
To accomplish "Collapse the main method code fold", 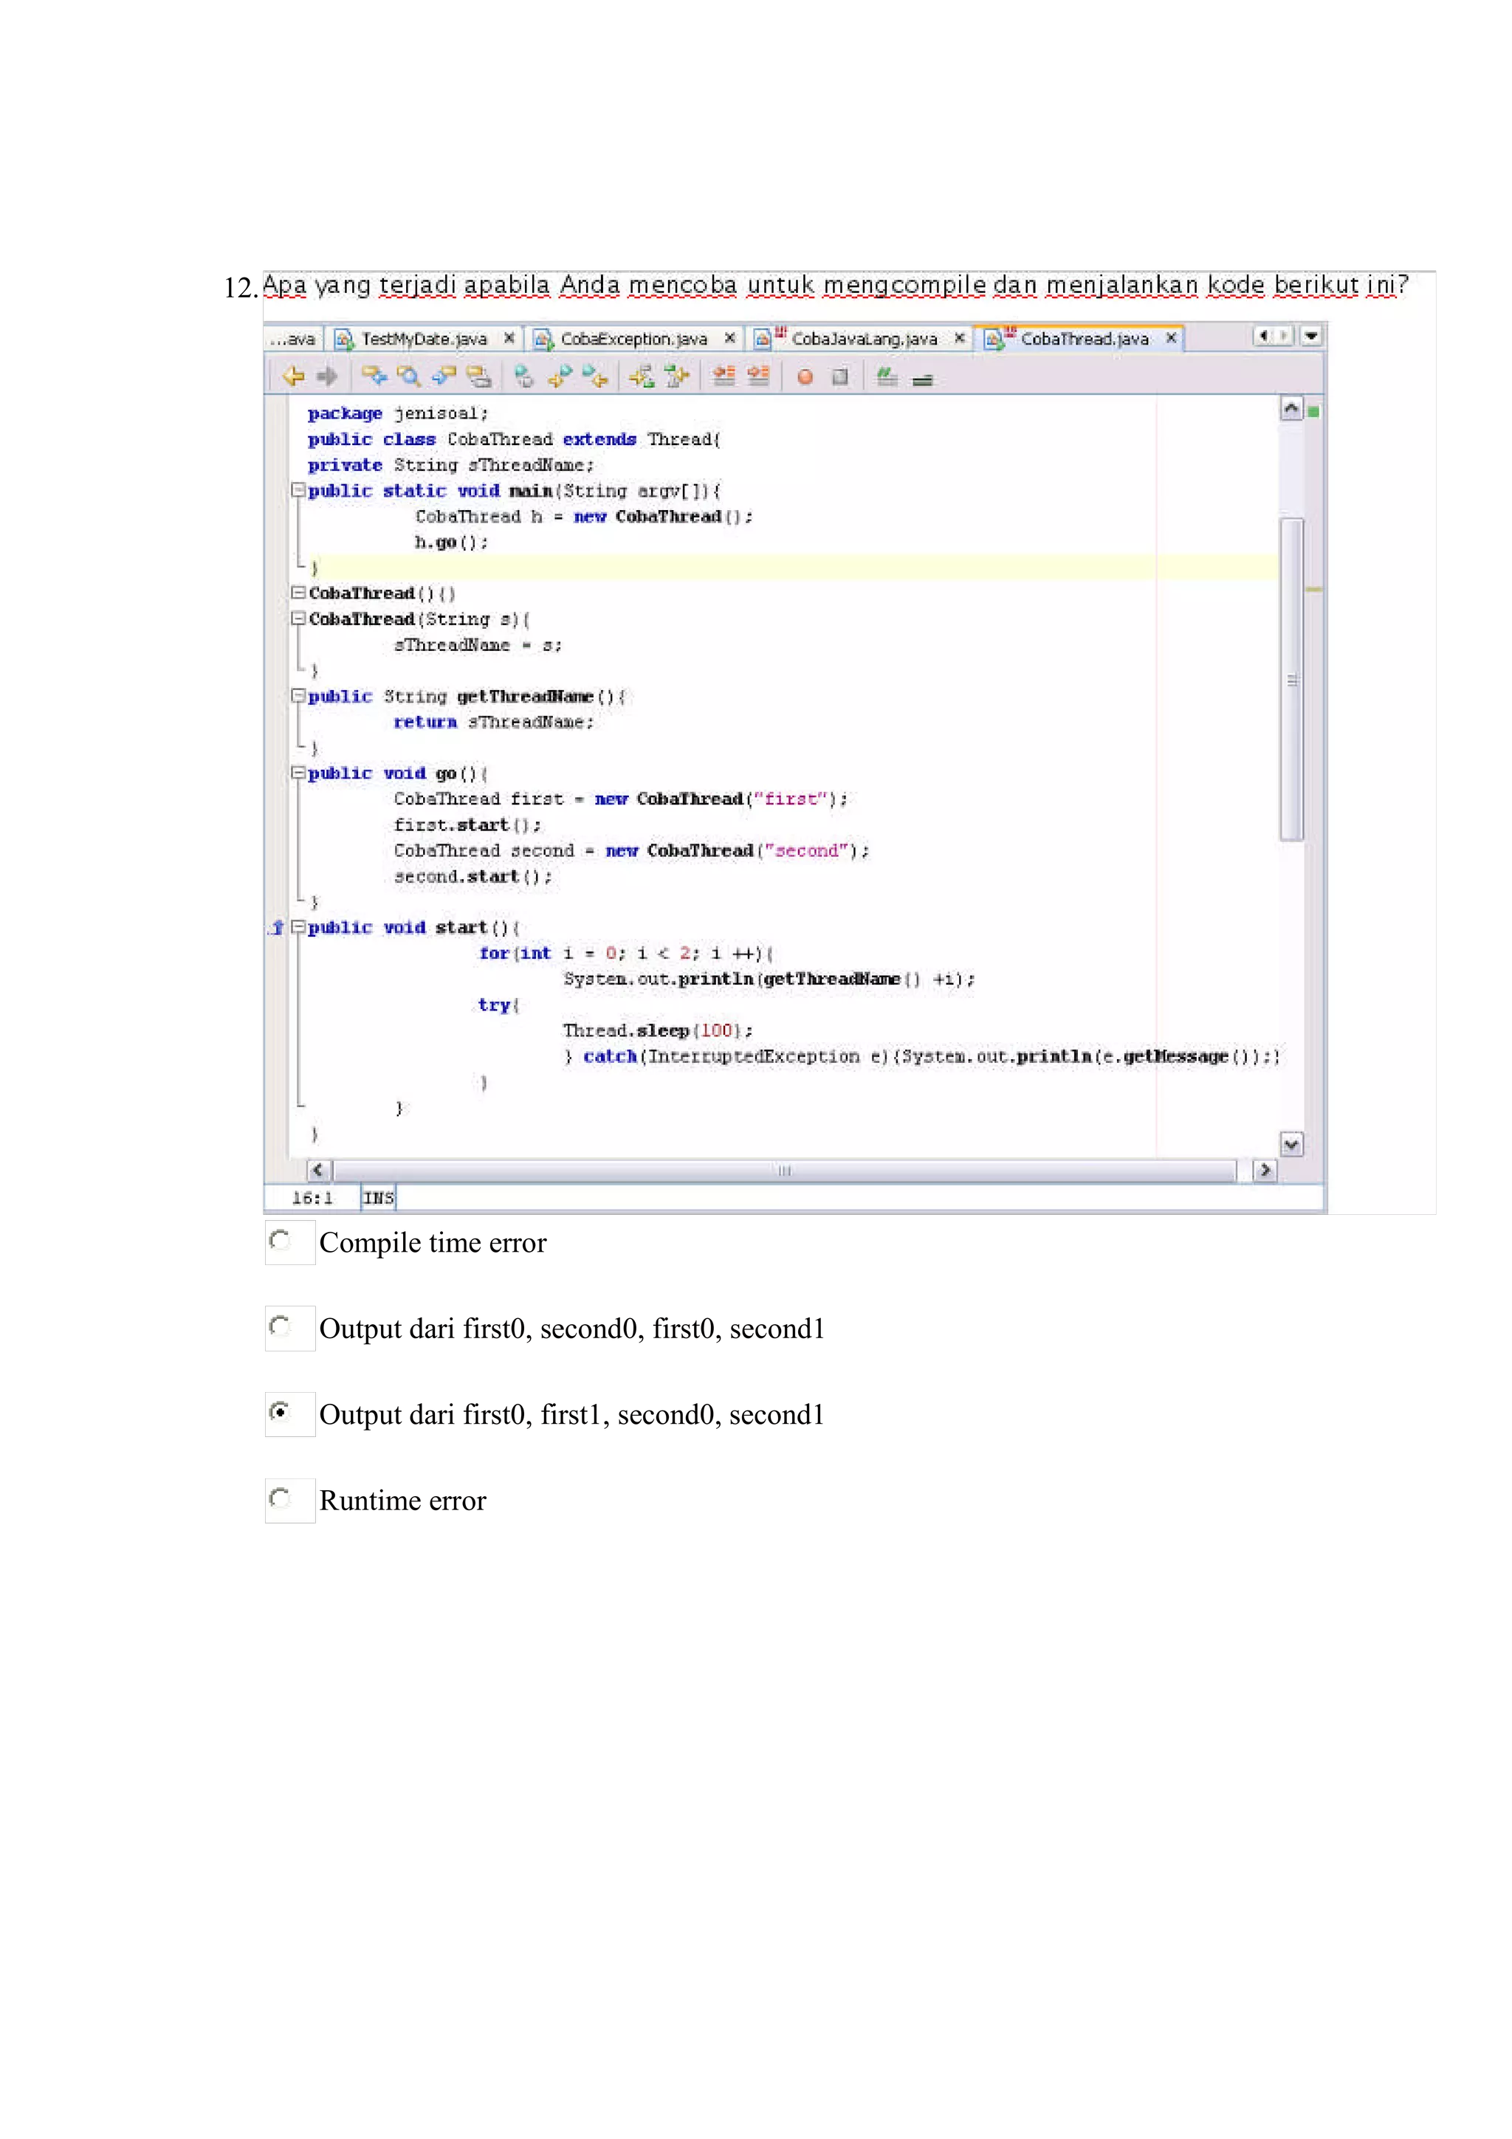I will (298, 490).
